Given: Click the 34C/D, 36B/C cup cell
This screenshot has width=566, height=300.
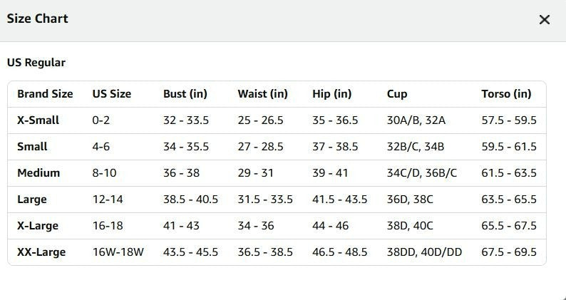Looking at the screenshot, I should tap(421, 173).
